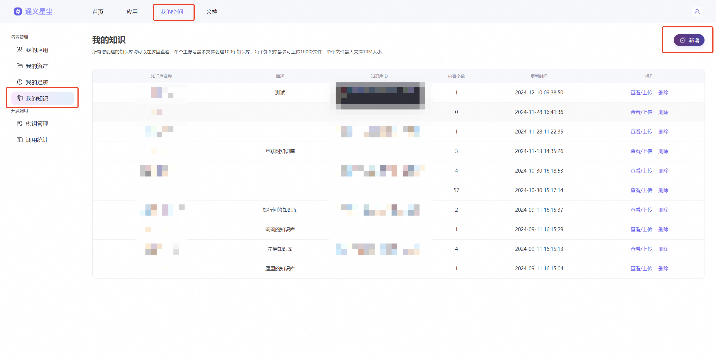This screenshot has height=358, width=716.
Task: Click 删除 for 厘里的知识库 row
Action: click(663, 268)
